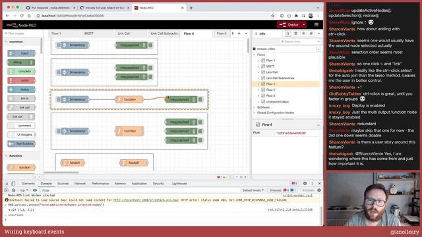Switch to the Flow 5 tab
Screen dimensions: 422x237
click(x=222, y=34)
